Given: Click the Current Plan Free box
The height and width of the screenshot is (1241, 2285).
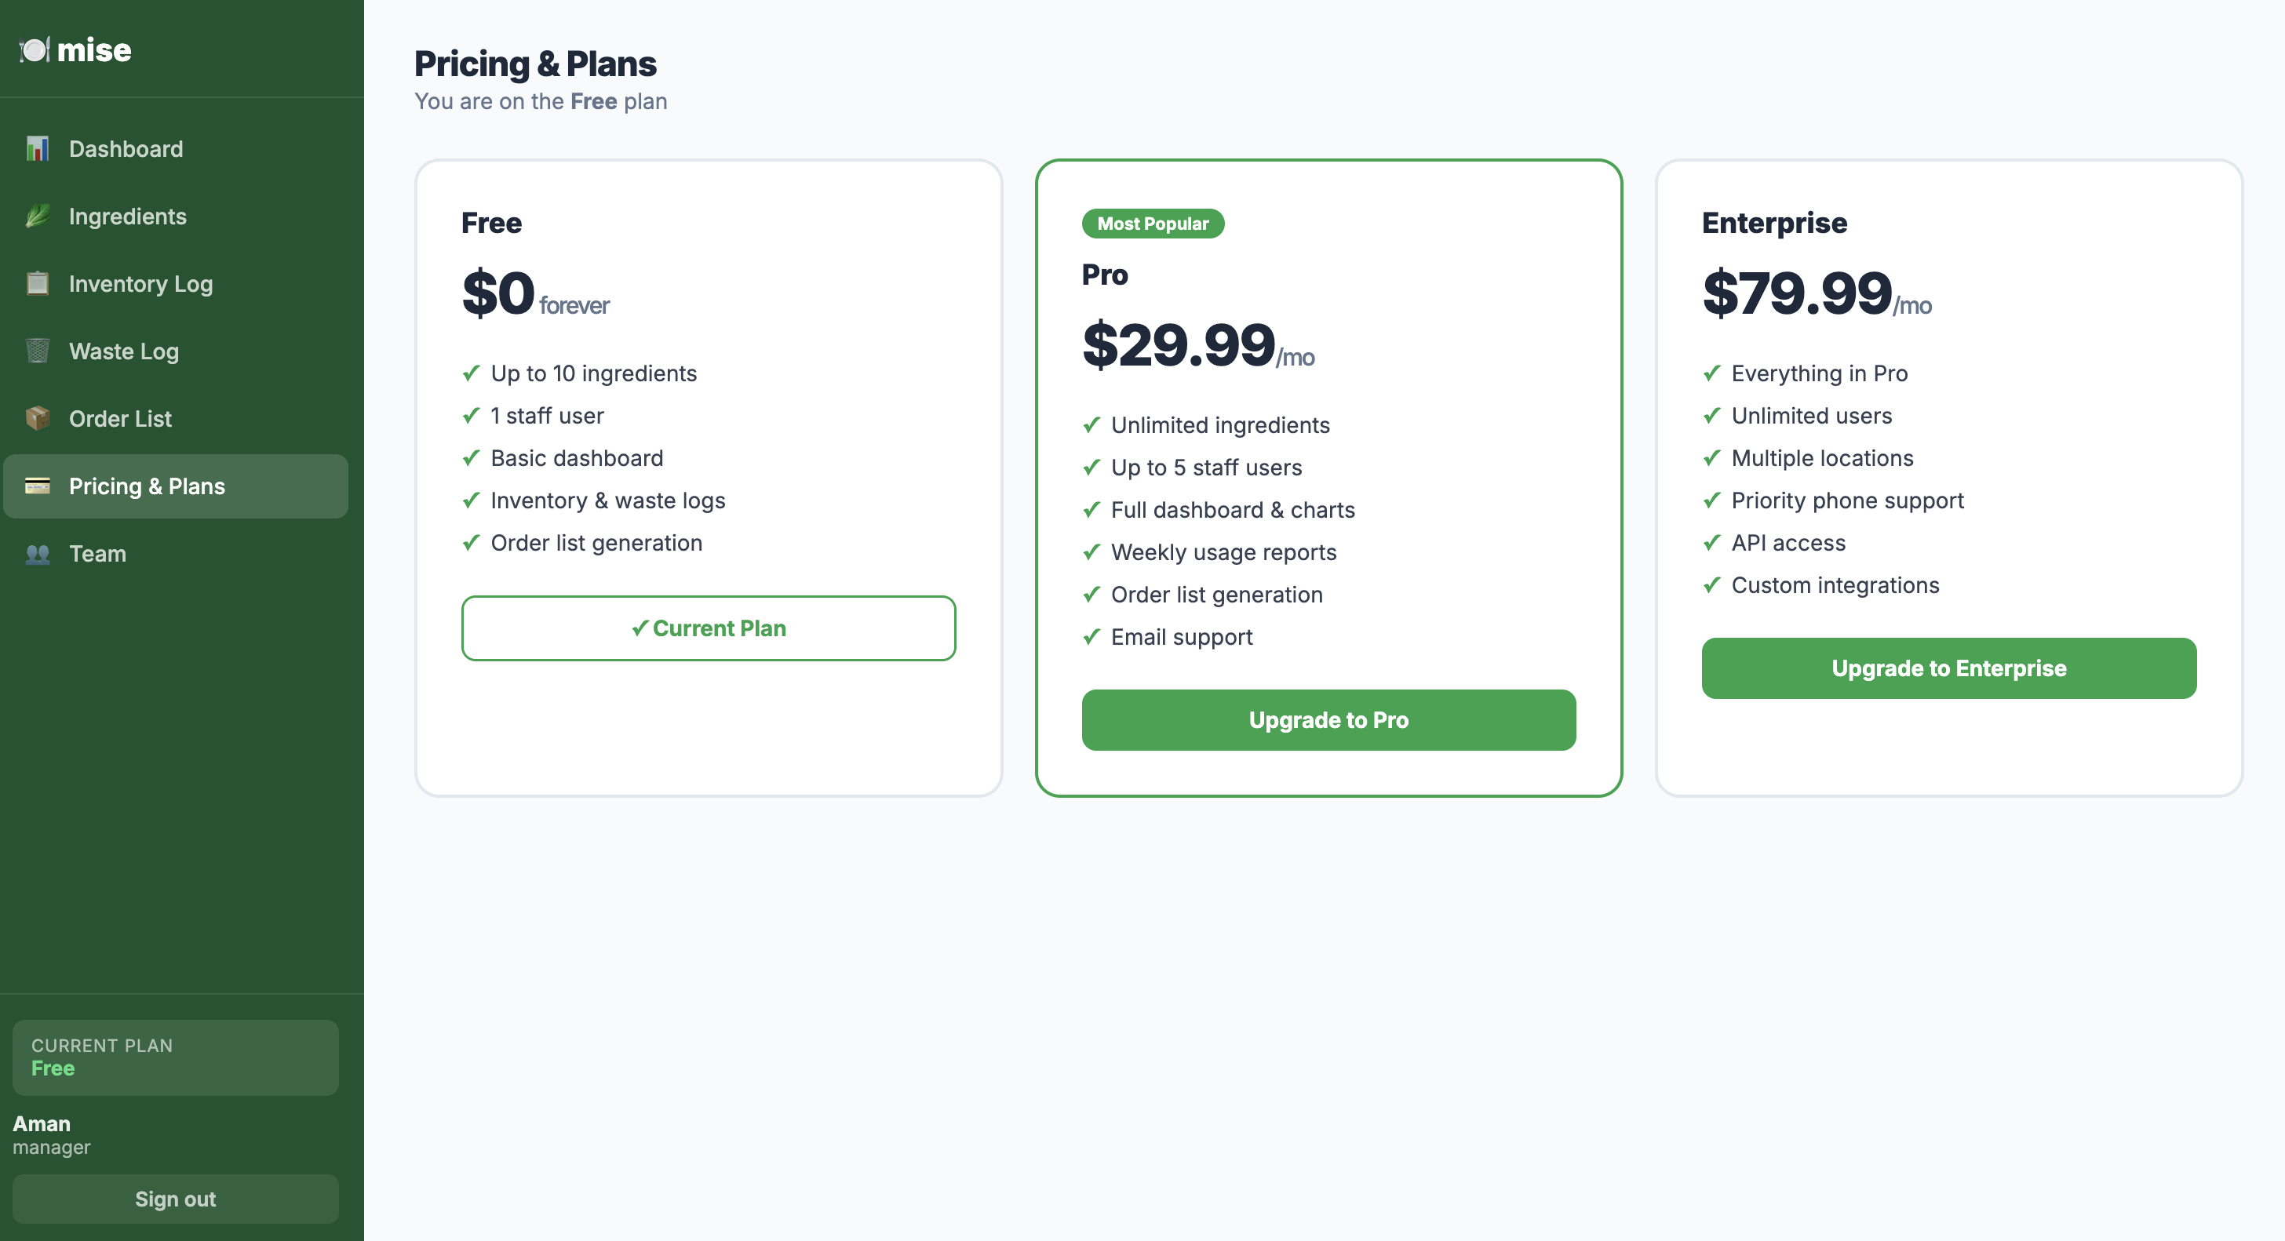Looking at the screenshot, I should pyautogui.click(x=175, y=1057).
